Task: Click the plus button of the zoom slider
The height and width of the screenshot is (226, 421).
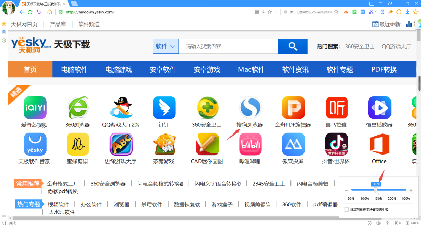Action: pyautogui.click(x=411, y=190)
